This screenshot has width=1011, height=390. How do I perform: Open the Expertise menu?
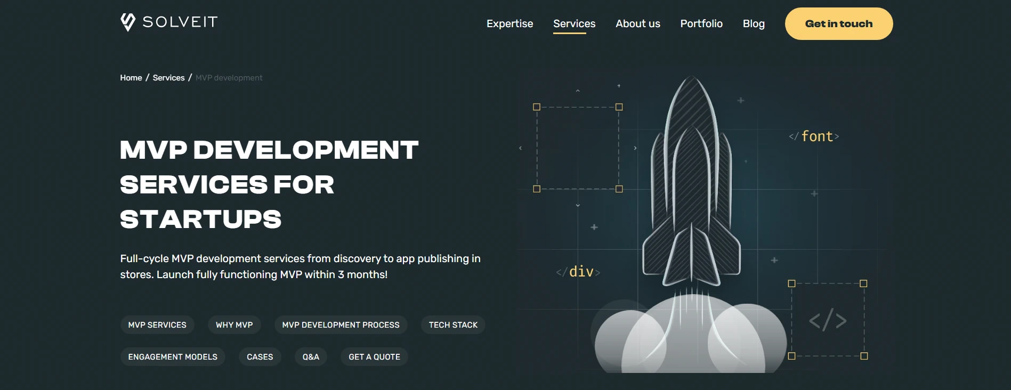coord(509,23)
